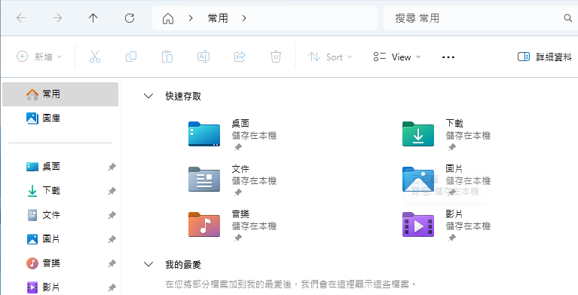578x295 pixels.
Task: Open the three-dots more options menu
Action: (448, 57)
